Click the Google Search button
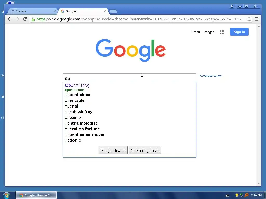 tap(113, 151)
